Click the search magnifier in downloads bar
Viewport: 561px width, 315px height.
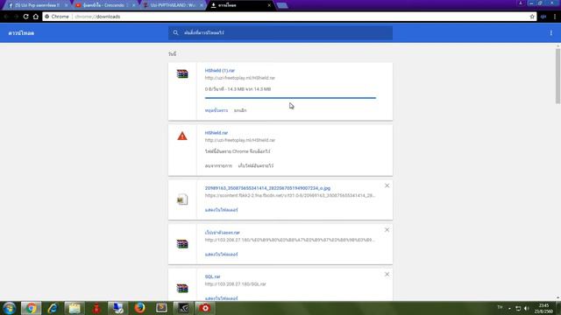(x=175, y=32)
